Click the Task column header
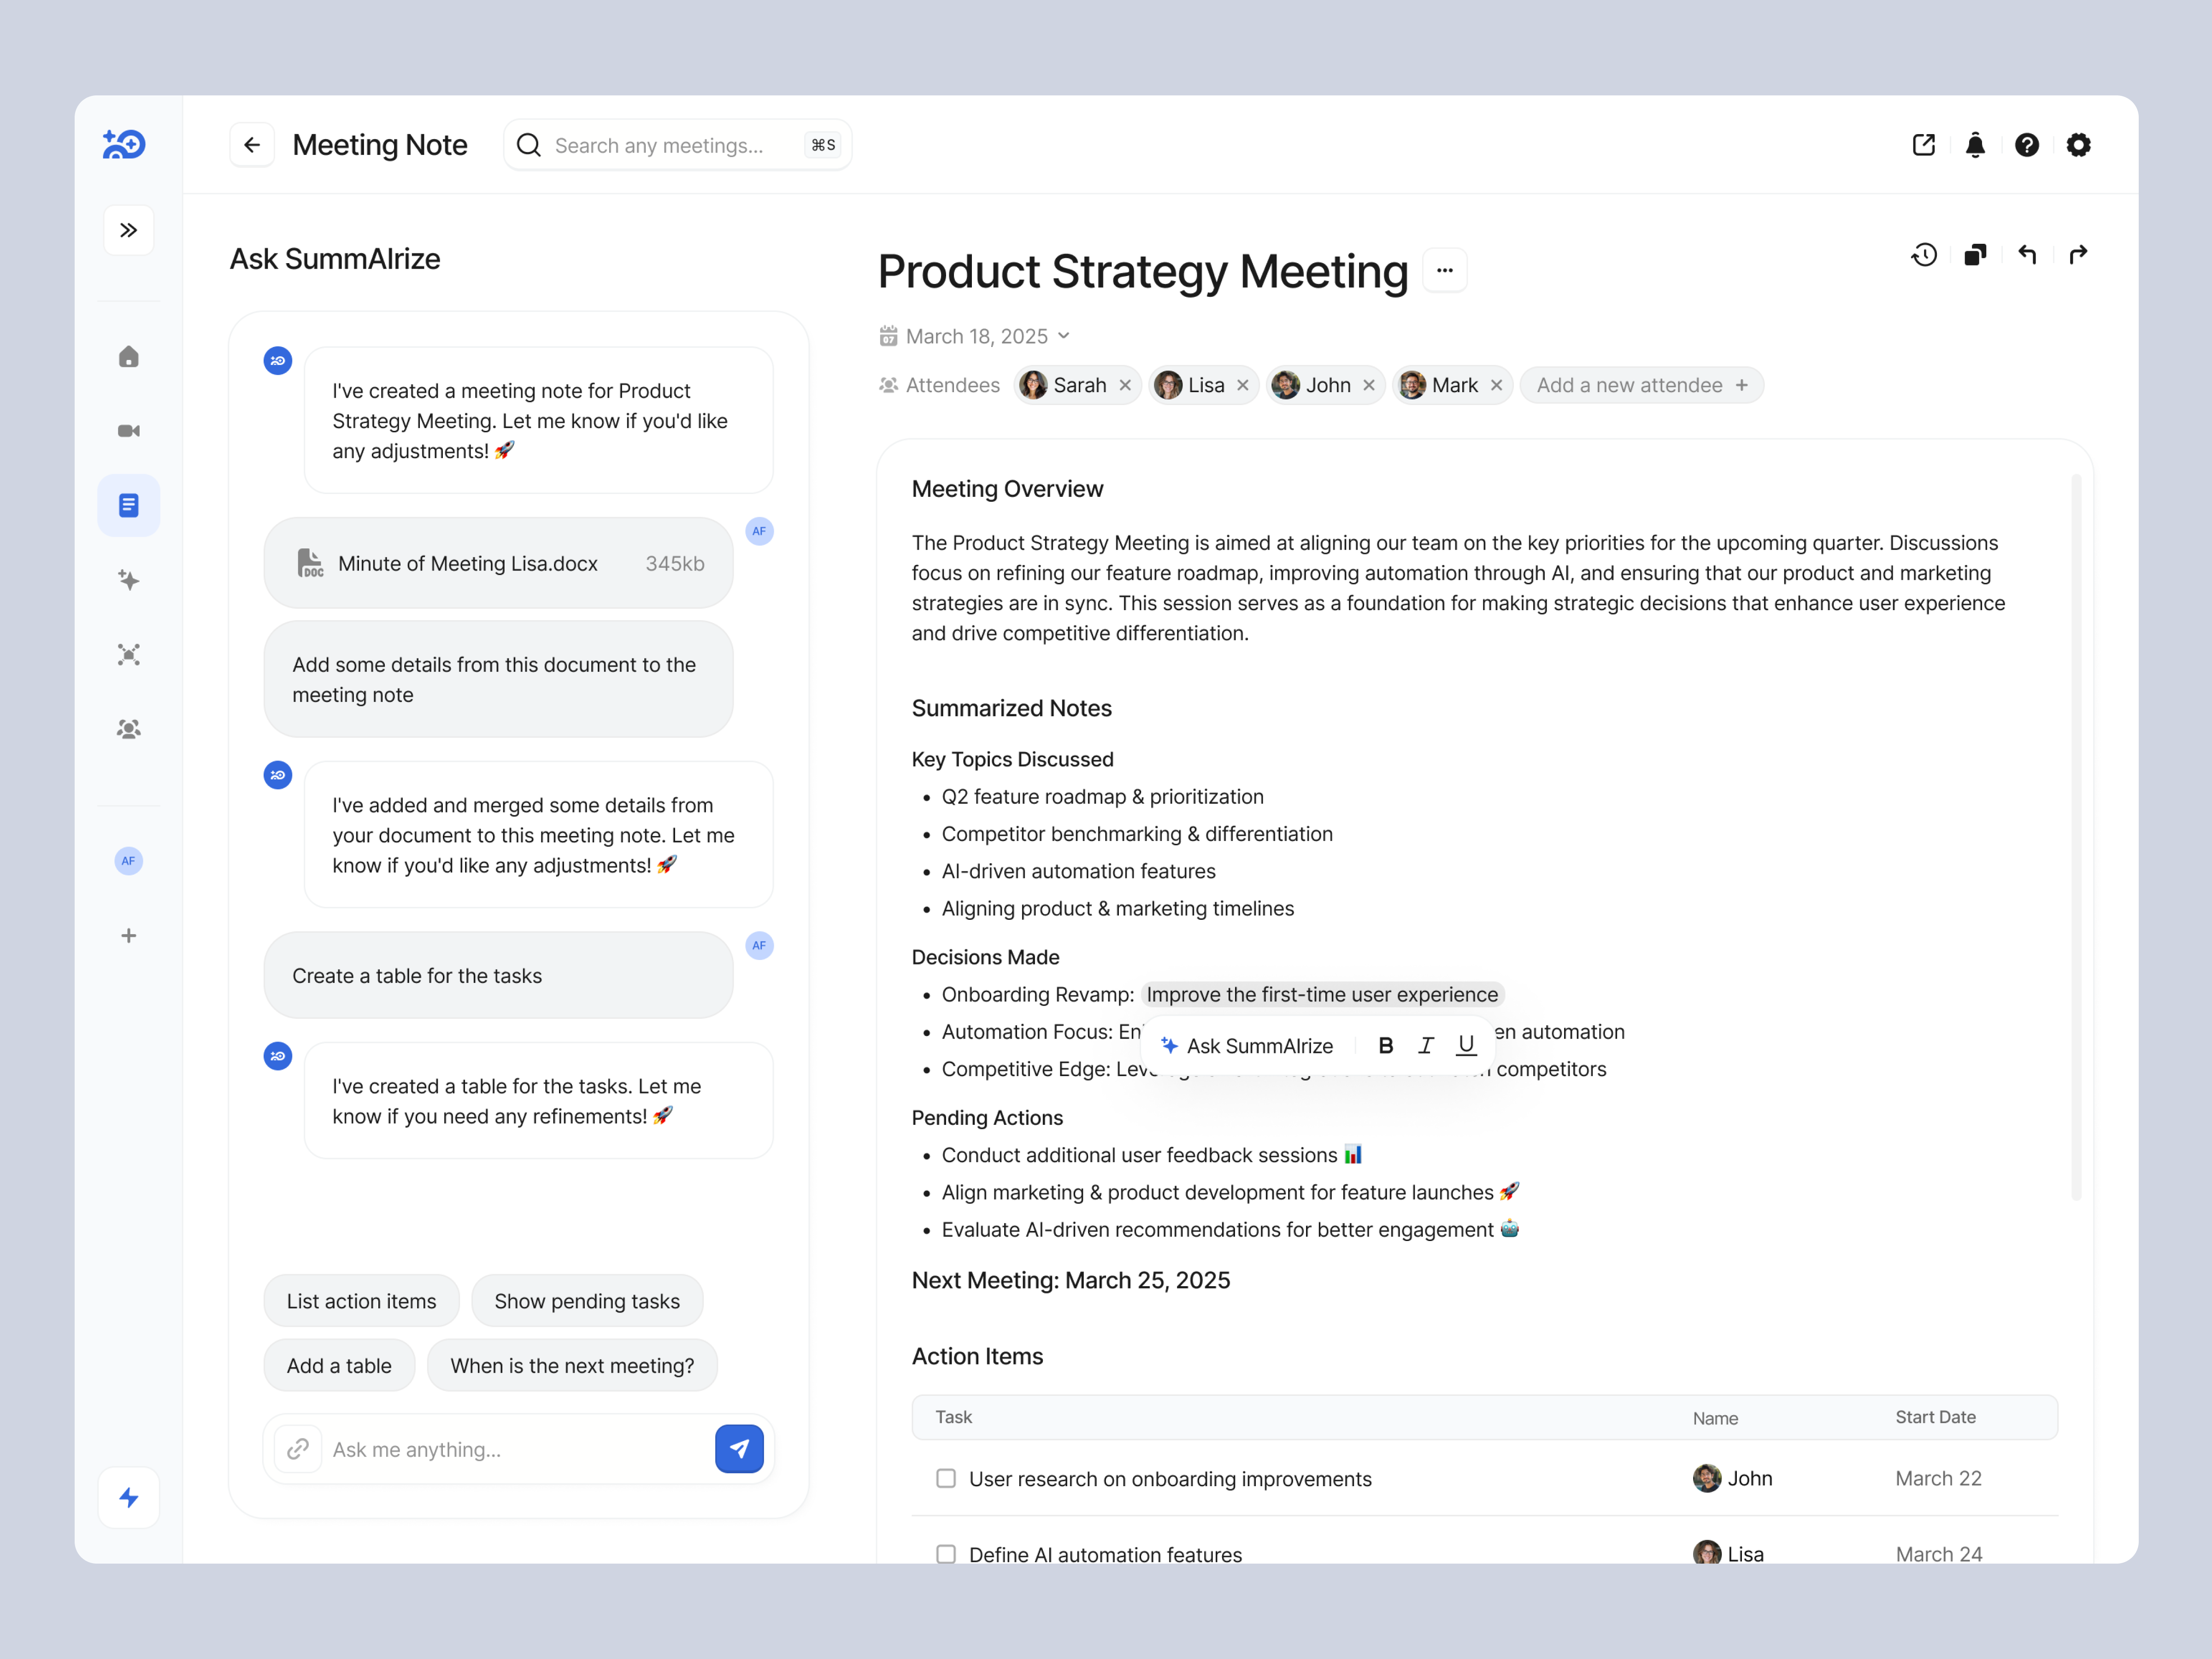 tap(954, 1417)
